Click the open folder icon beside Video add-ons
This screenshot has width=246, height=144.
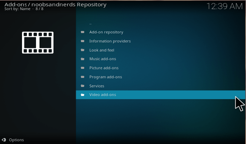pos(82,95)
